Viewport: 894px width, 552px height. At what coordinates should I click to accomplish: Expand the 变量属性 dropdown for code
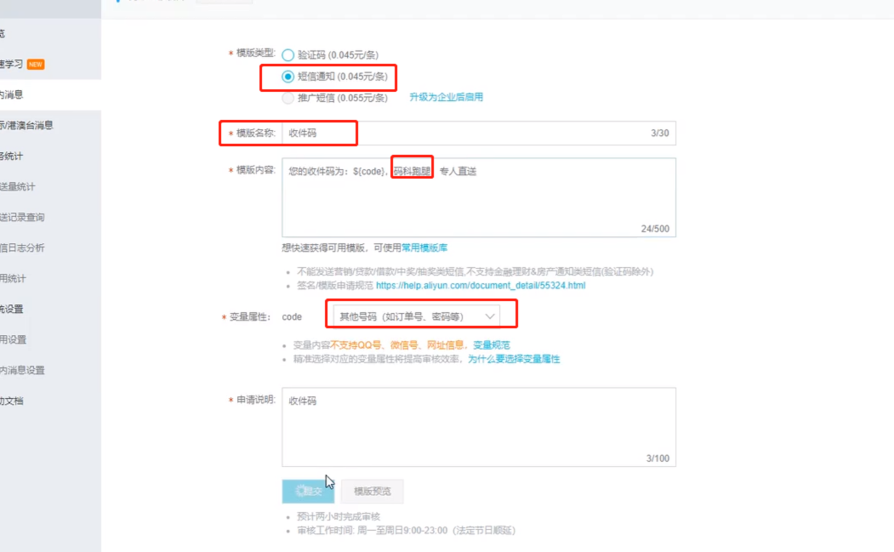tap(414, 316)
